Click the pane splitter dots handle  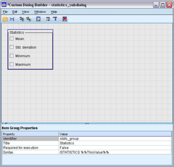[87, 123]
